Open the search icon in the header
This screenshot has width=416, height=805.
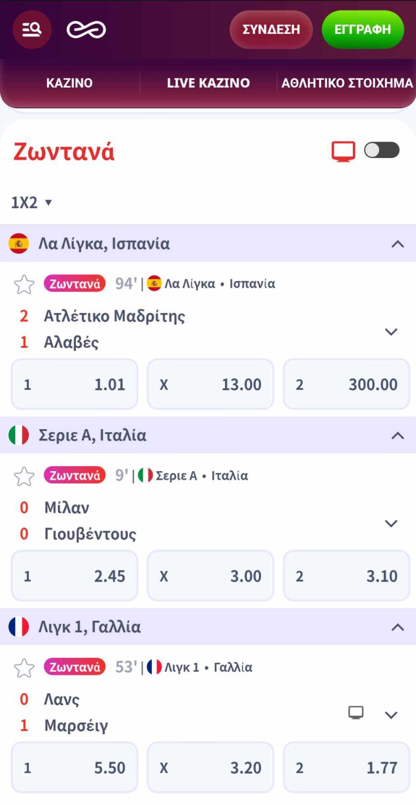coord(32,29)
